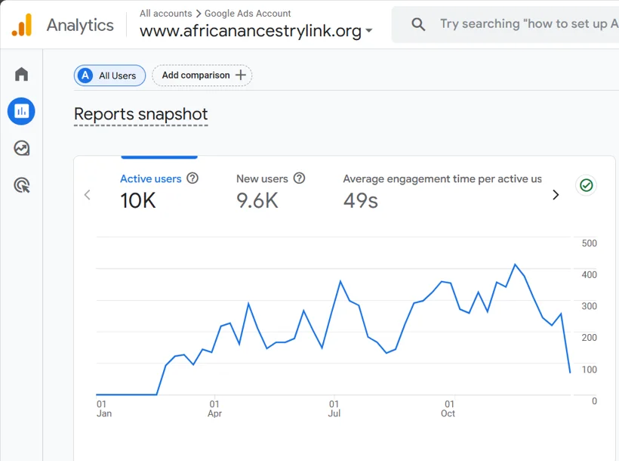This screenshot has height=461, width=619.
Task: Go to next metrics with right chevron
Action: 556,194
